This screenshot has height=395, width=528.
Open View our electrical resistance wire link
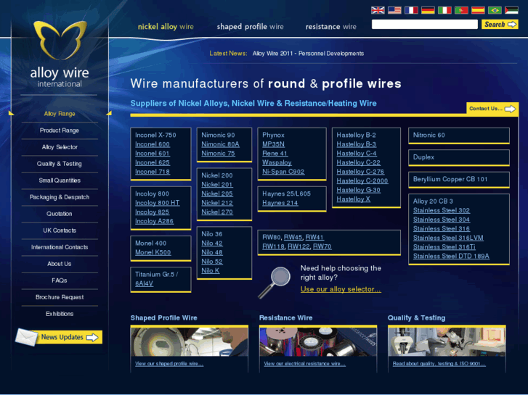pos(304,364)
